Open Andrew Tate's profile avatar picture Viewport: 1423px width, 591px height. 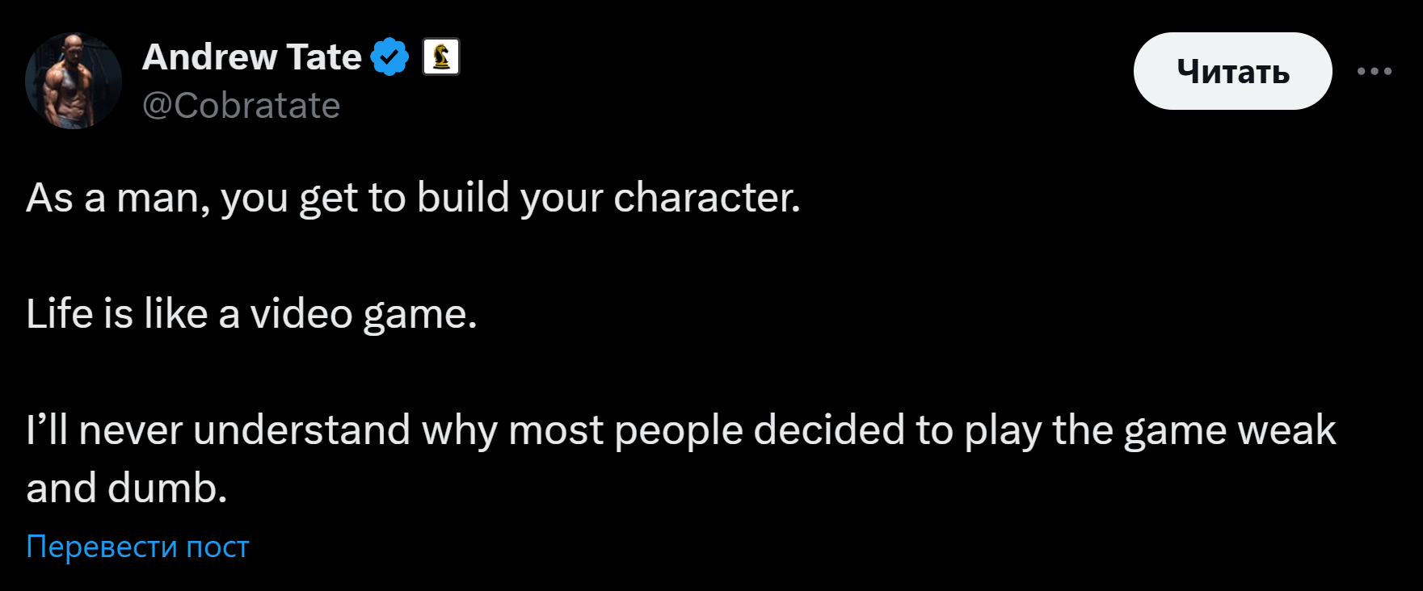pyautogui.click(x=74, y=81)
